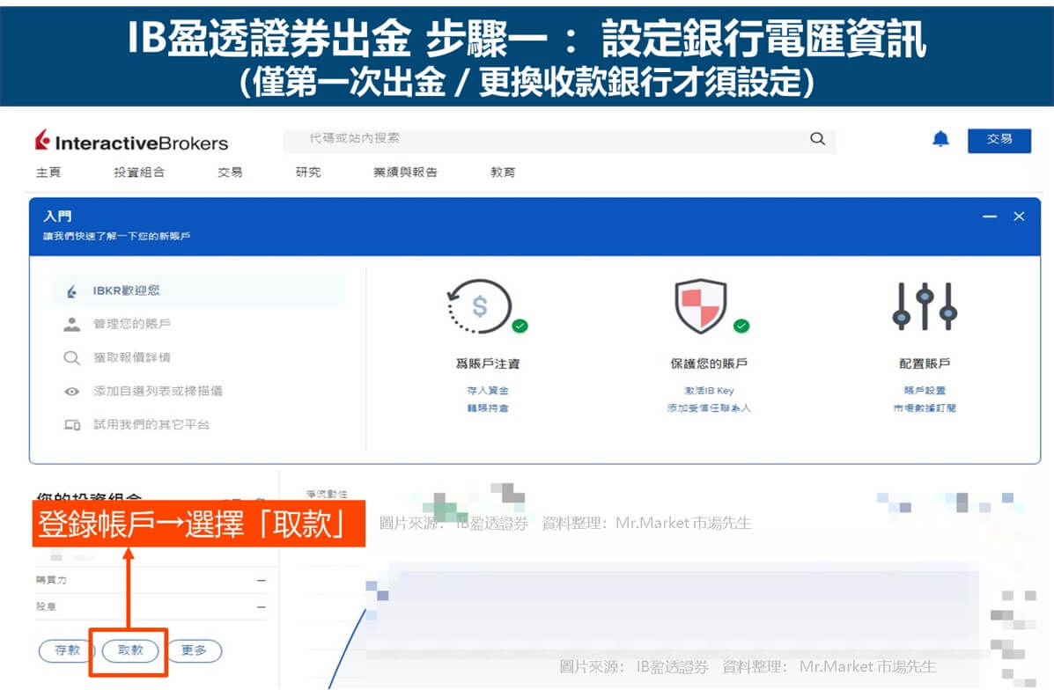Click the shield icon above 保護您的賬戶
The image size is (1054, 690).
coord(701,306)
